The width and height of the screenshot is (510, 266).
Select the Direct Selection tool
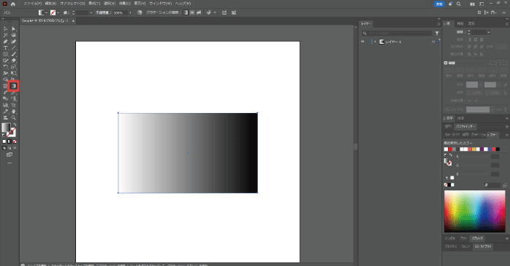click(13, 29)
